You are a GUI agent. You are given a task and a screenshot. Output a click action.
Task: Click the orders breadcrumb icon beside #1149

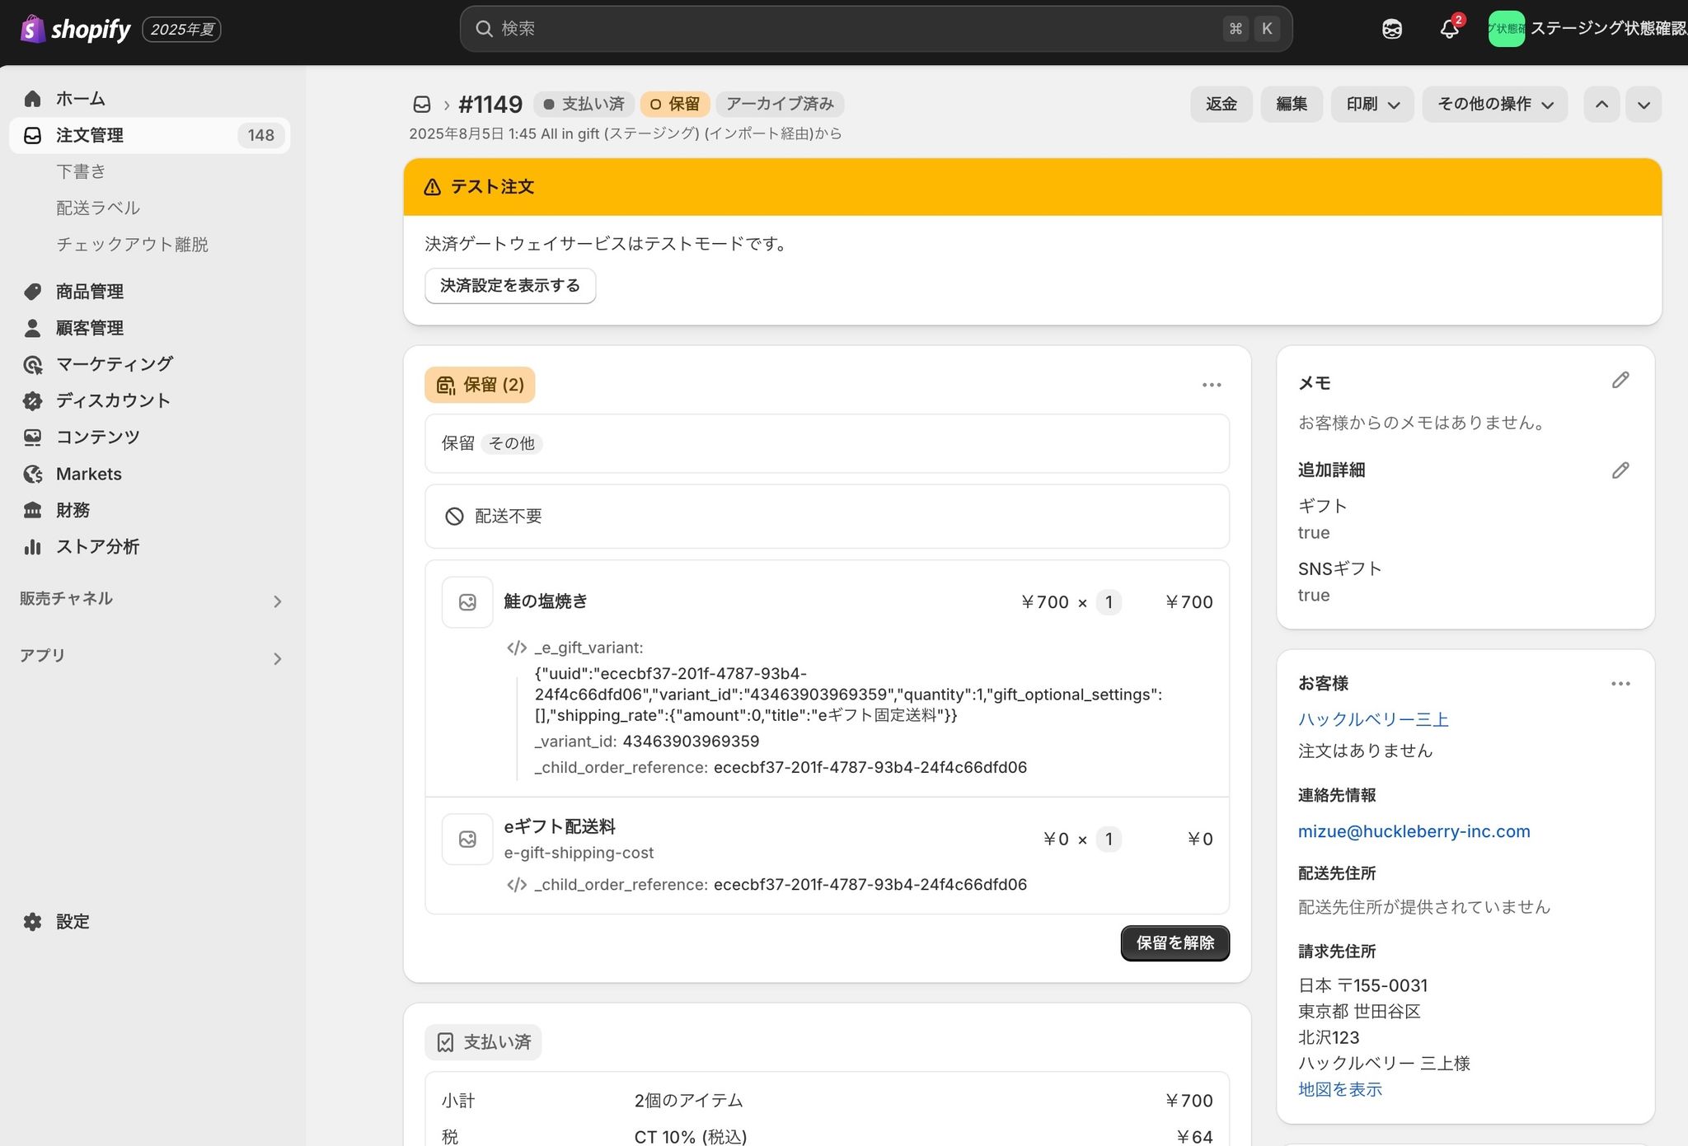(x=422, y=105)
